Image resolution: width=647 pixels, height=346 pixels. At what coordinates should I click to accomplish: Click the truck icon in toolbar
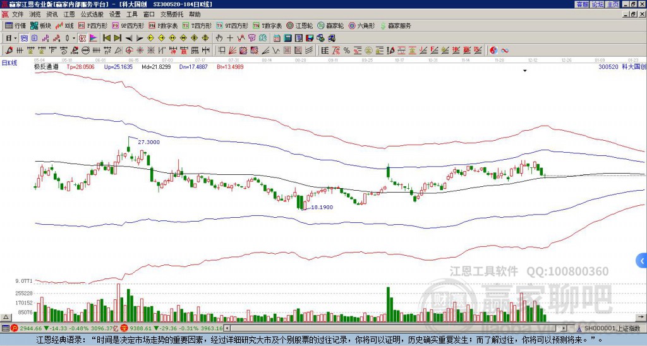pos(331,39)
